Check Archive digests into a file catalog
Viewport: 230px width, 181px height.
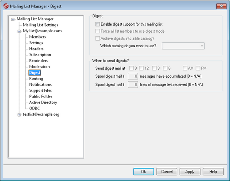[98, 38]
